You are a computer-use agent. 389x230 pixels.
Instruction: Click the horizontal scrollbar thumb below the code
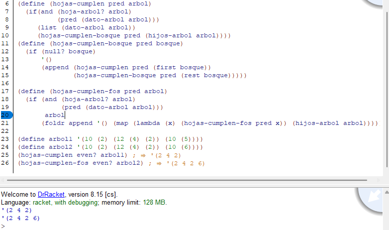tap(187, 180)
